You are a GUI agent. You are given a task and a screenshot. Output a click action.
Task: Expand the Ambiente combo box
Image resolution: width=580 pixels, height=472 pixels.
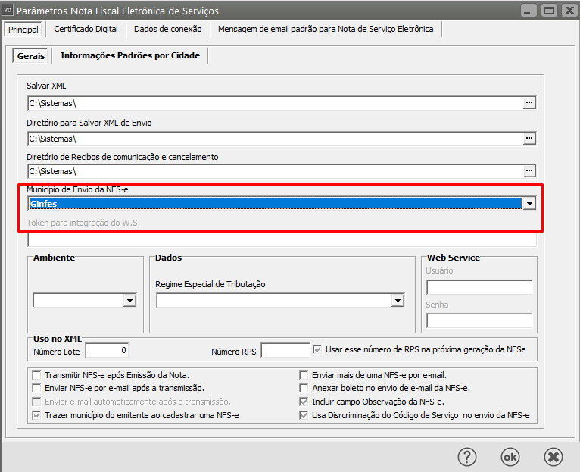(x=129, y=301)
